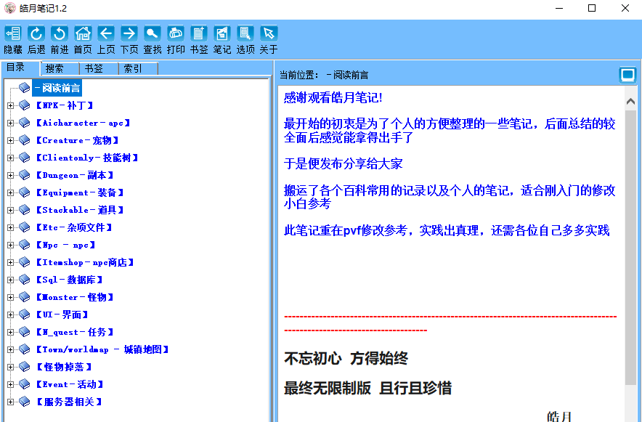Viewport: 642px width, 422px height.
Task: Open 选项 (Options) from the toolbar
Action: click(x=245, y=33)
